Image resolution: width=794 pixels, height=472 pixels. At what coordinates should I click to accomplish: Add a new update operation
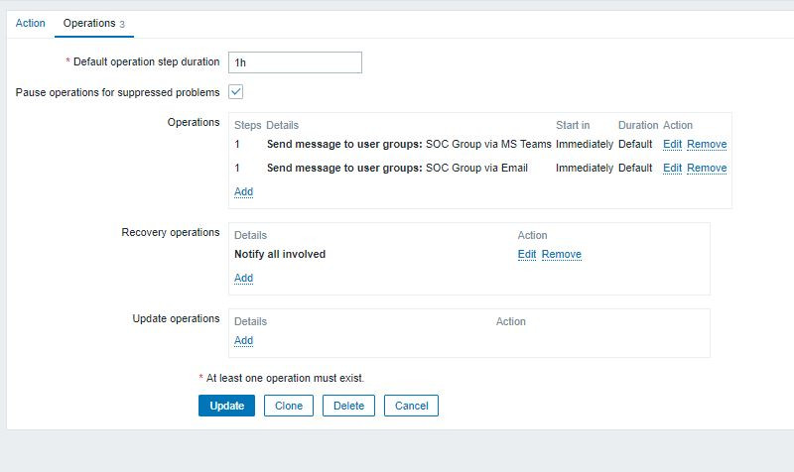coord(243,340)
